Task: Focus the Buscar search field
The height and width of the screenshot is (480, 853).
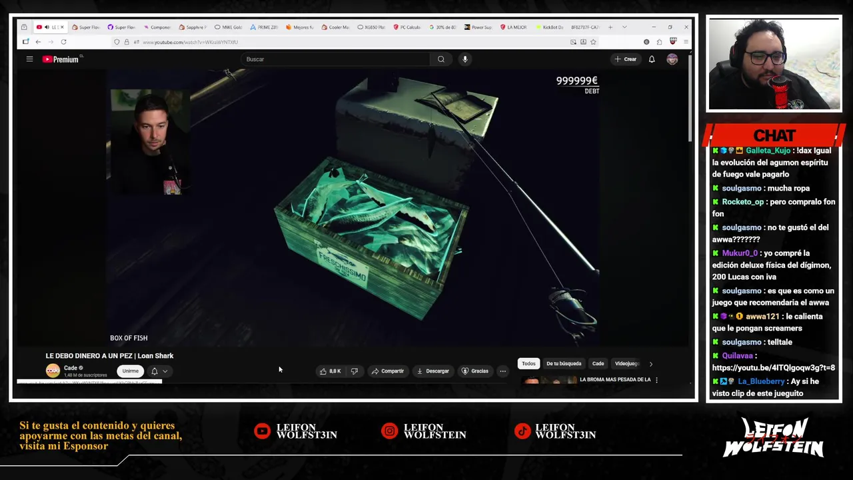Action: [337, 59]
